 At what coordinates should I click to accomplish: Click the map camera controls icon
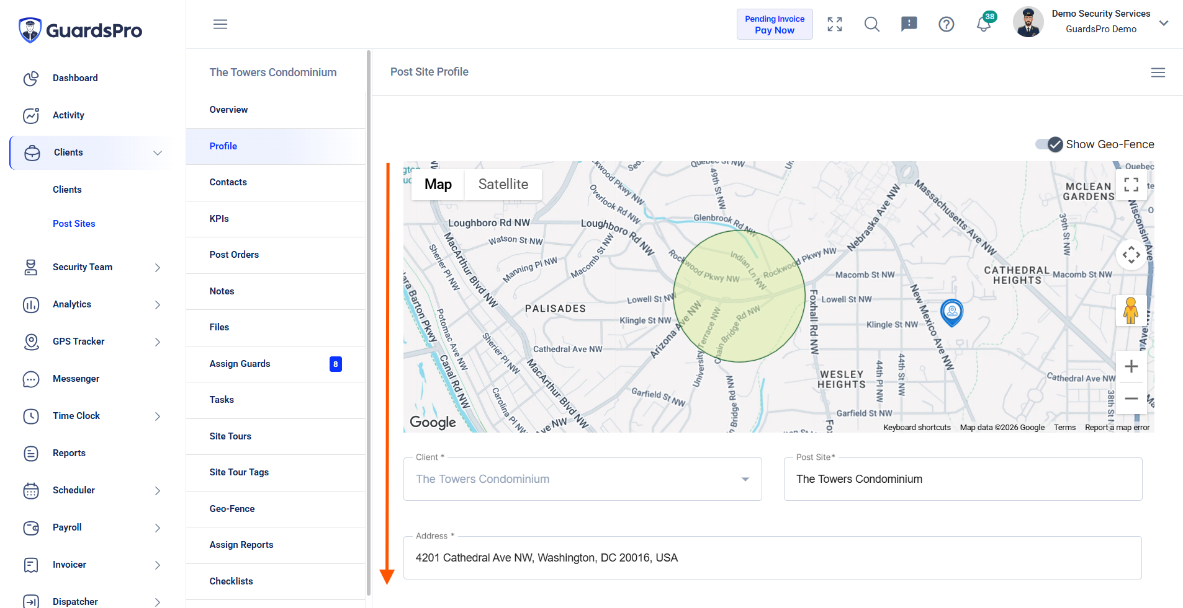pos(1131,255)
